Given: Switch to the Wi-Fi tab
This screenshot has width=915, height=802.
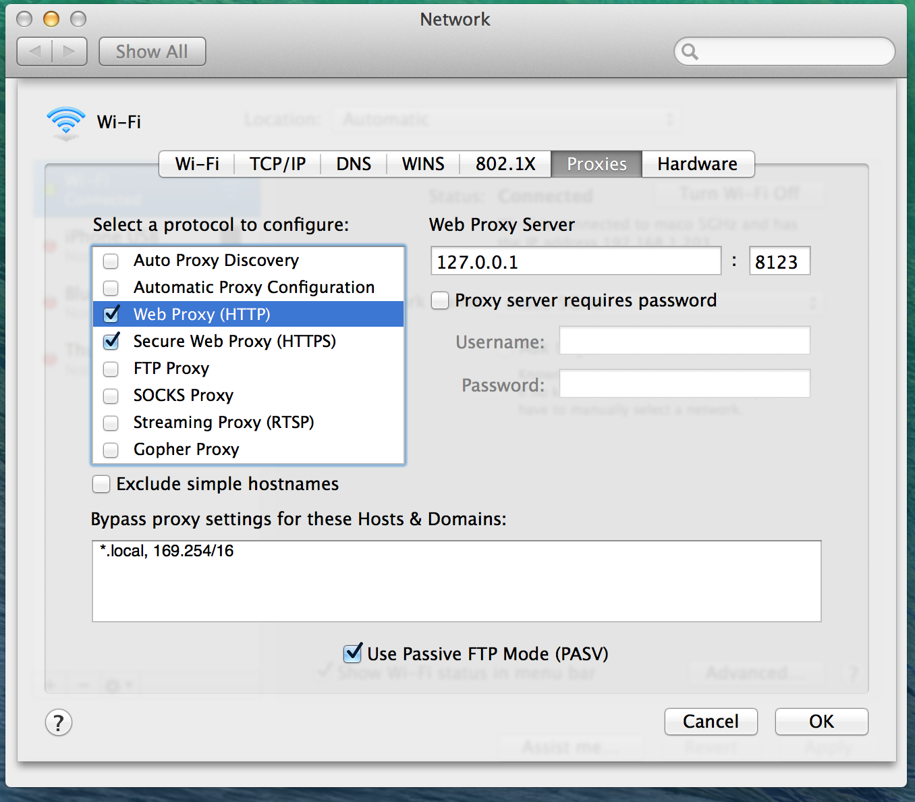Looking at the screenshot, I should click(x=197, y=164).
